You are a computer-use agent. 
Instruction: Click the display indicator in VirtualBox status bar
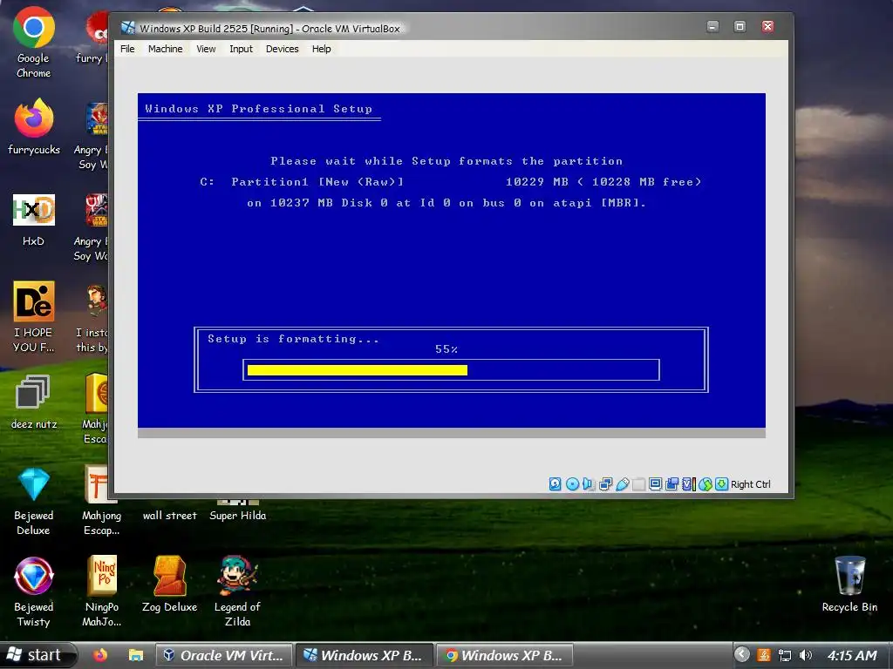[656, 484]
